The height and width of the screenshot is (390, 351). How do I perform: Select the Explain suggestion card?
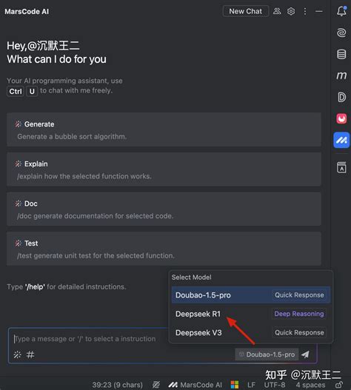164,169
